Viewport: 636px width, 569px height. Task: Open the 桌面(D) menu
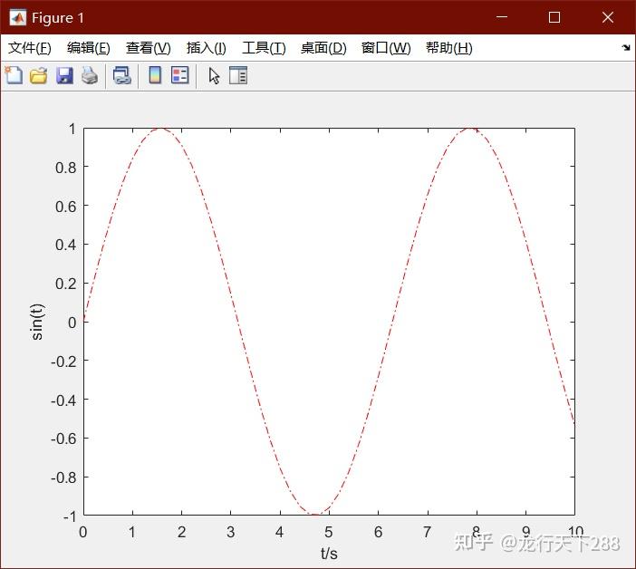coord(323,48)
